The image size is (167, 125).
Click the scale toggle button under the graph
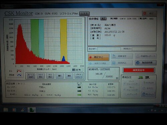(77, 70)
